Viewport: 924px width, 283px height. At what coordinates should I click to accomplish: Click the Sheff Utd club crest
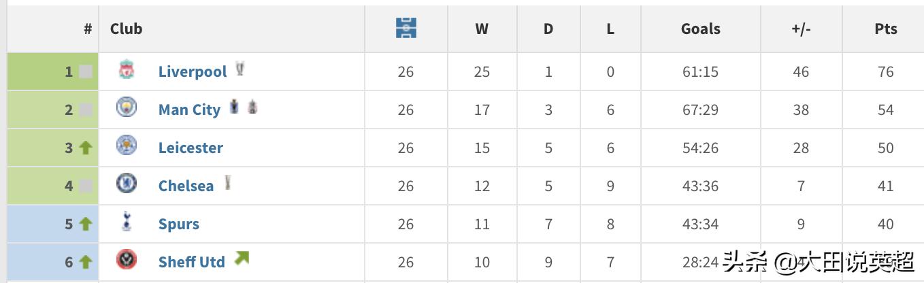click(x=127, y=260)
